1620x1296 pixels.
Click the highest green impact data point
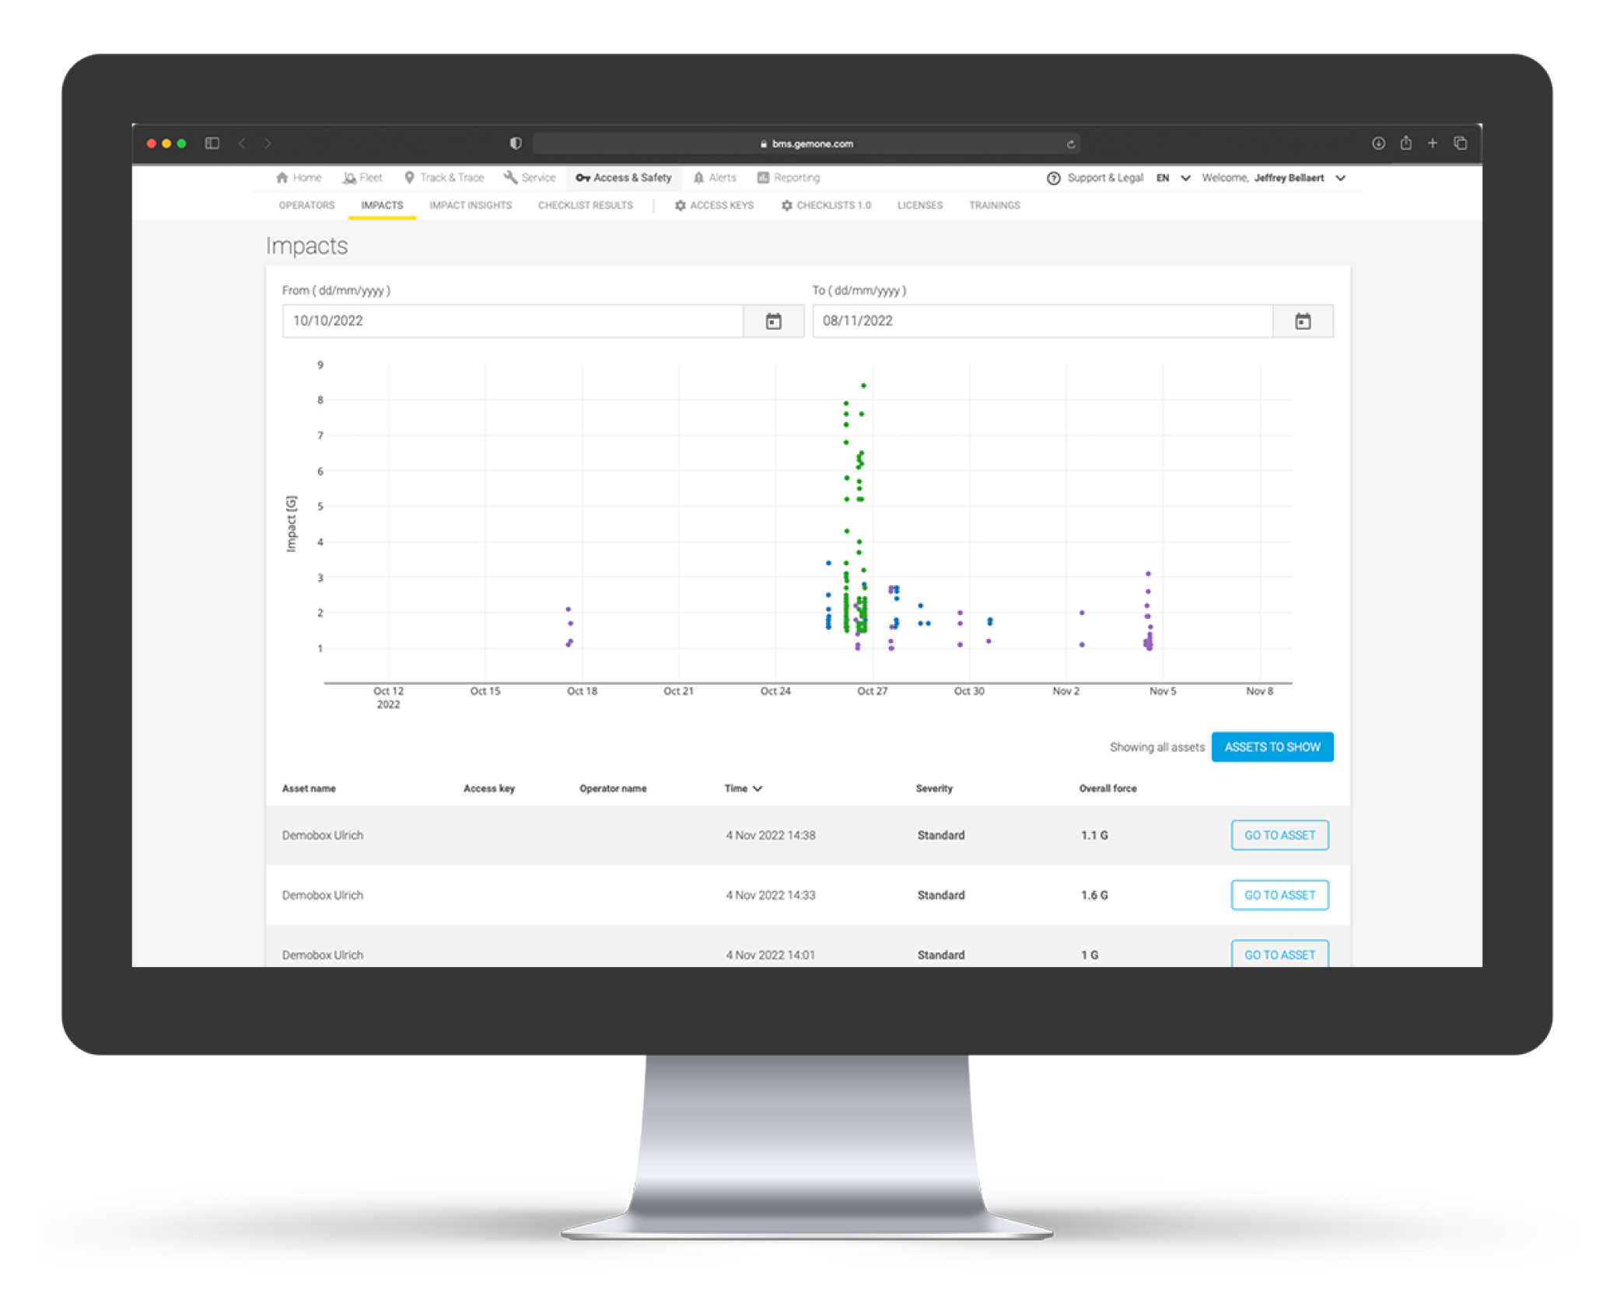pyautogui.click(x=863, y=386)
